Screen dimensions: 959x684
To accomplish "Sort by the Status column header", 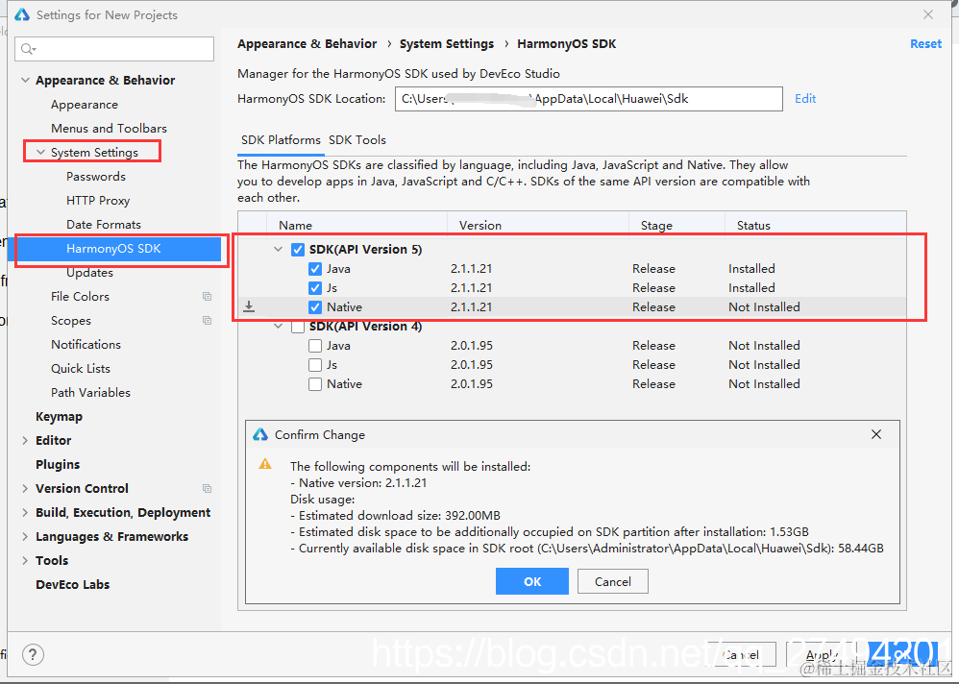I will [753, 225].
